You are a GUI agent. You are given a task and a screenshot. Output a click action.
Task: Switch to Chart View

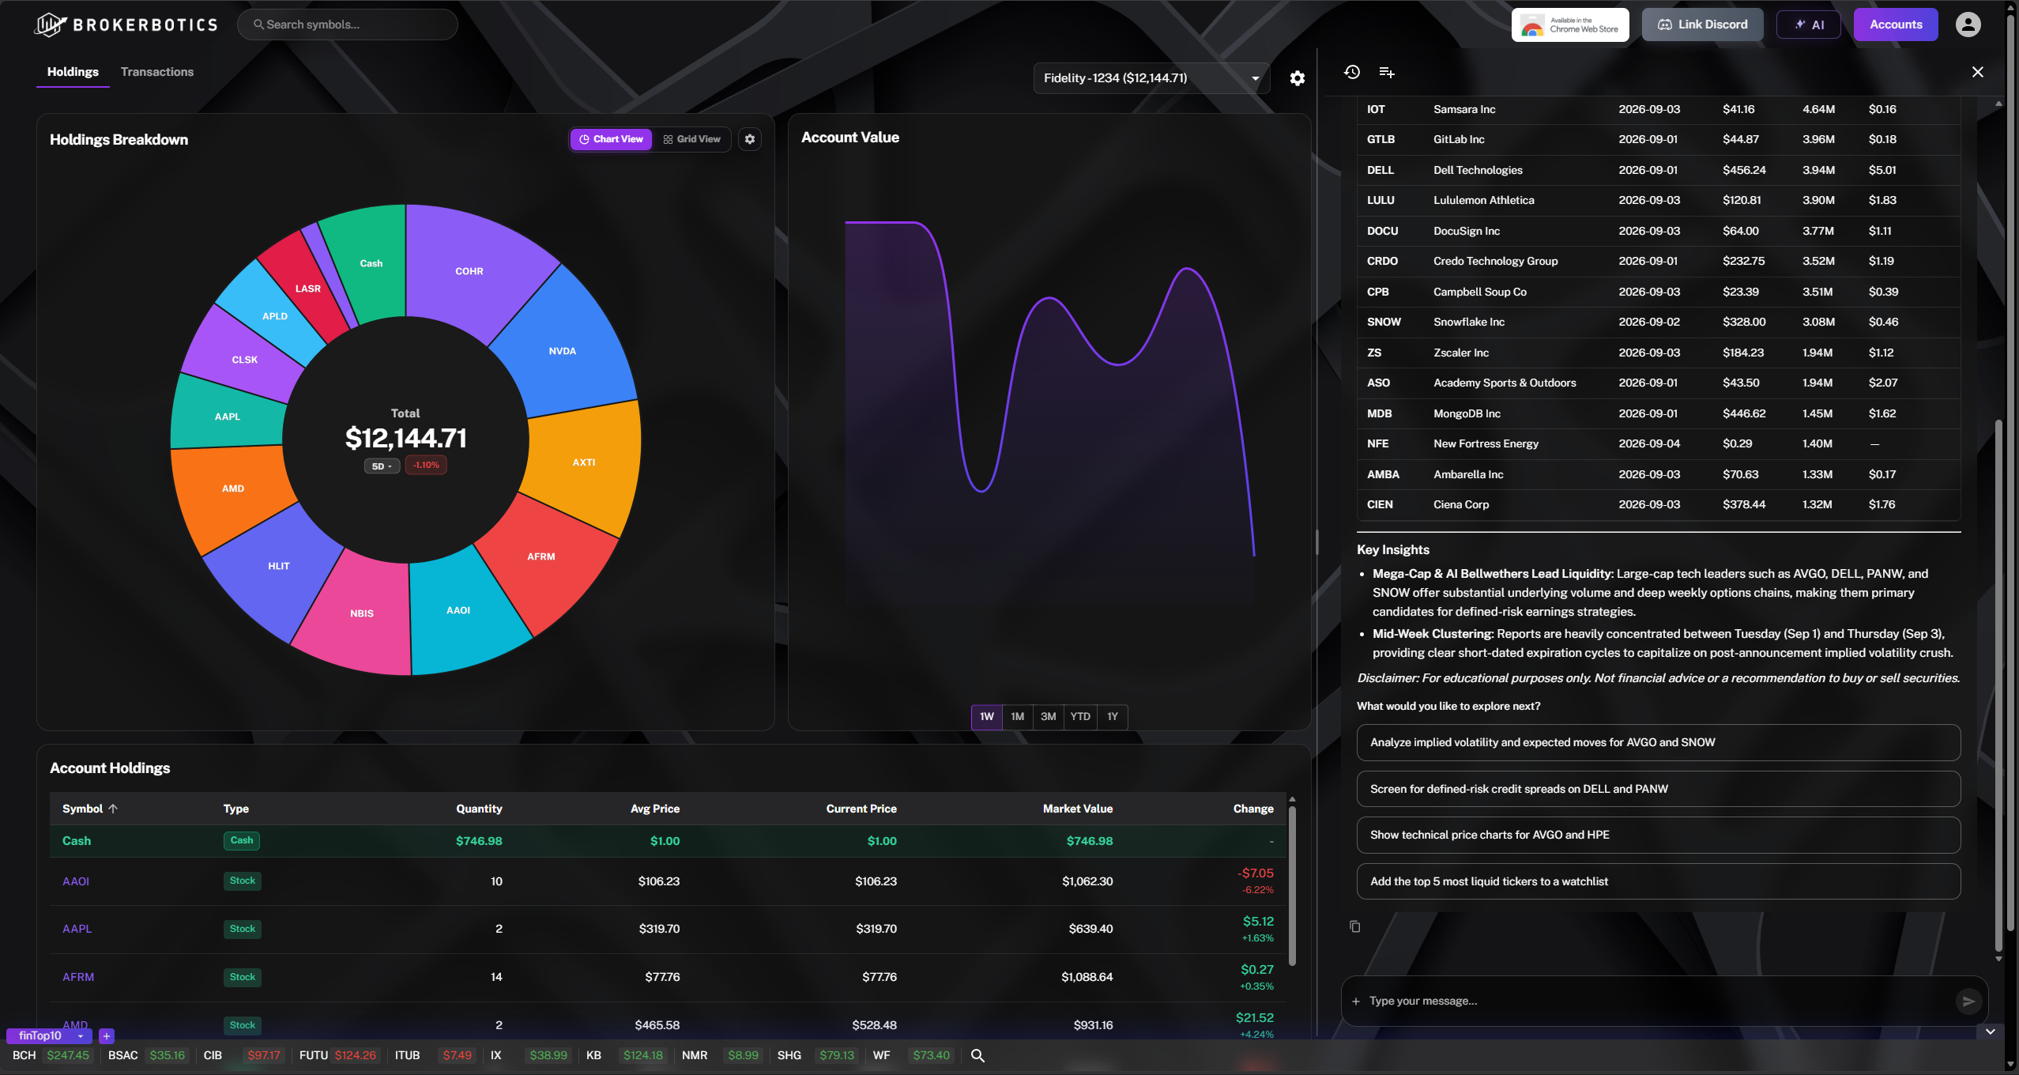[611, 139]
